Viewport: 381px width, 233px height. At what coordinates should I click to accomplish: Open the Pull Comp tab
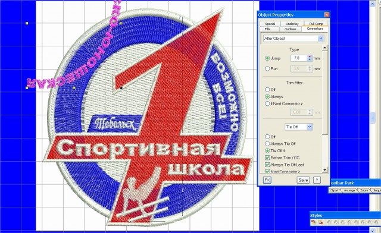[x=316, y=24]
